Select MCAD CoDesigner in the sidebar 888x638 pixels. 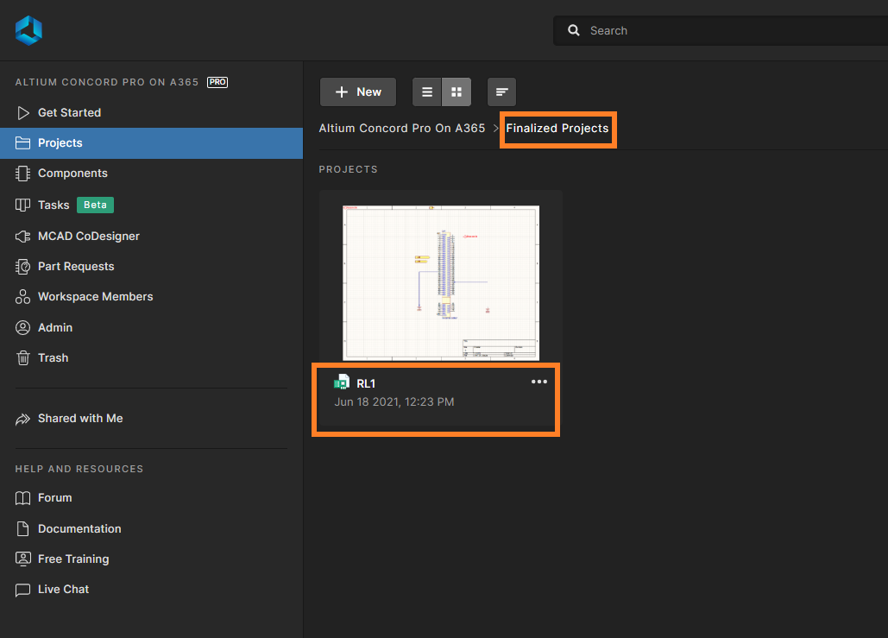click(x=87, y=236)
